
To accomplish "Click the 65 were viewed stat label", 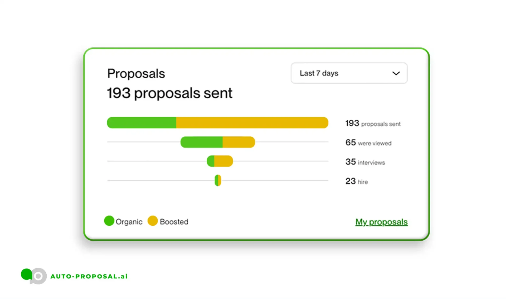I will tap(368, 143).
